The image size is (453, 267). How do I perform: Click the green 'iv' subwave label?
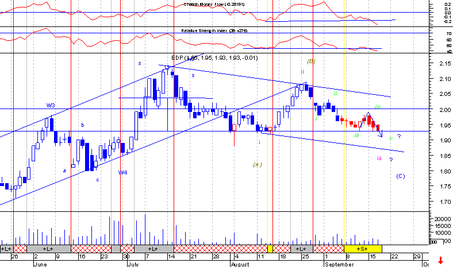378,107
